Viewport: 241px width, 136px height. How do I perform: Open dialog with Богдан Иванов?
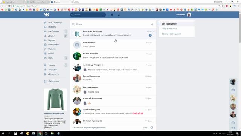[x=113, y=90]
